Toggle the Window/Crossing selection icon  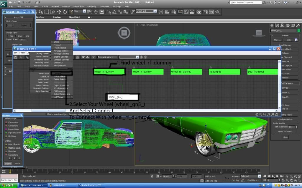coord(52,12)
